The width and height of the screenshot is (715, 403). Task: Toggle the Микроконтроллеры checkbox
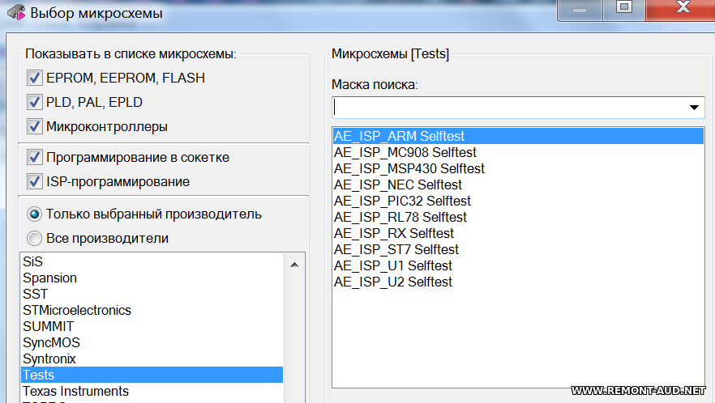35,126
